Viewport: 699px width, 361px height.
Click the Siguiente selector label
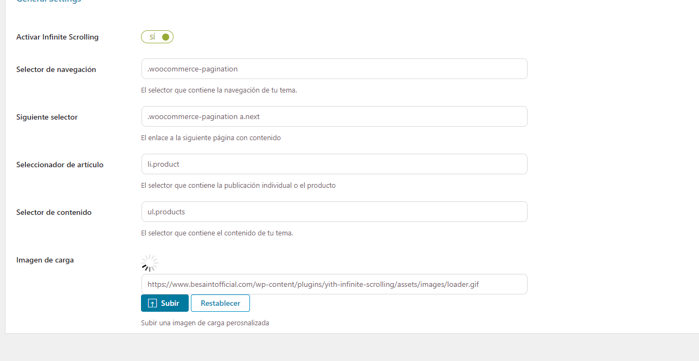coord(47,117)
